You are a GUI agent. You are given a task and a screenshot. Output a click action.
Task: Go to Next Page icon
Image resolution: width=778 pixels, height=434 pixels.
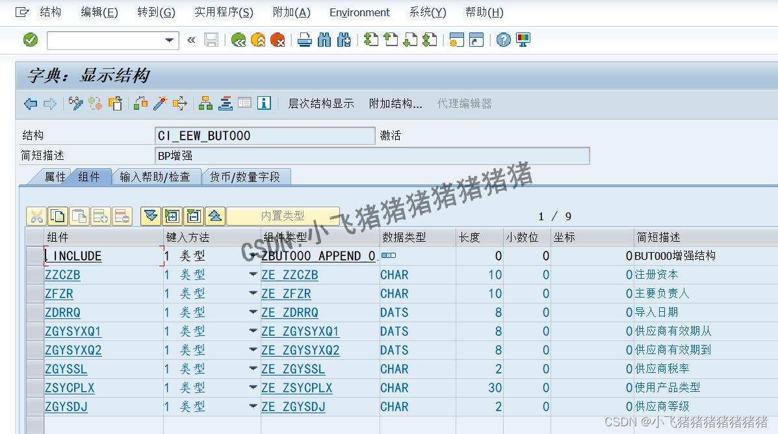tap(410, 40)
